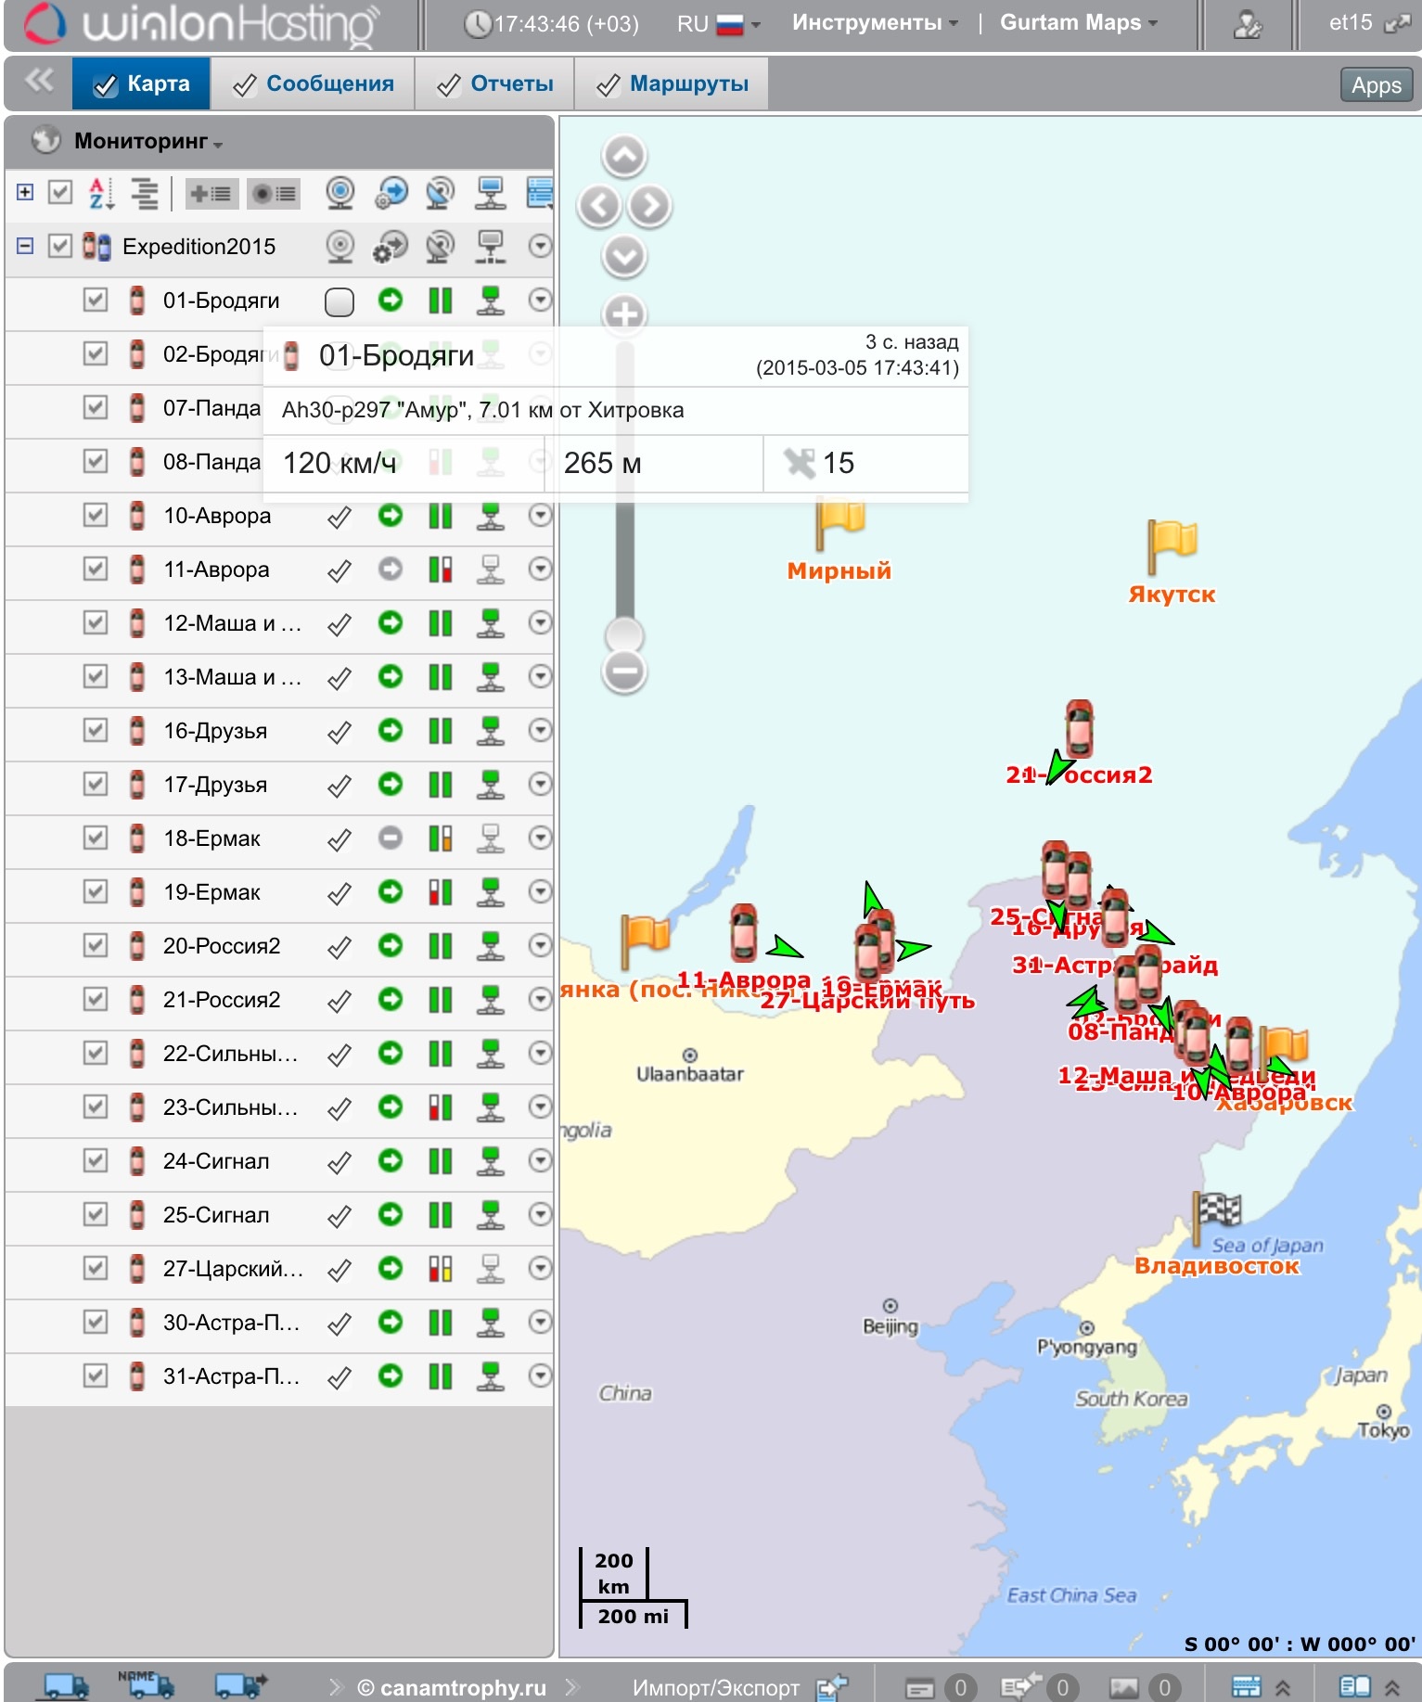Open the Мониторинг panel dropdown
This screenshot has width=1422, height=1702.
pyautogui.click(x=148, y=142)
